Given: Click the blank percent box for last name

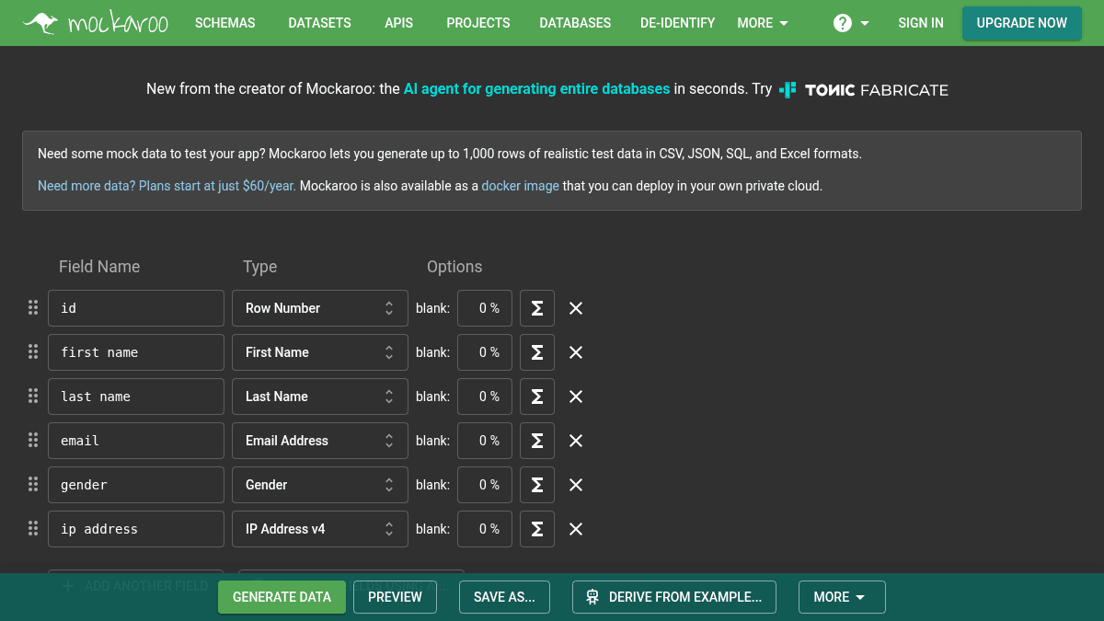Looking at the screenshot, I should pos(485,397).
